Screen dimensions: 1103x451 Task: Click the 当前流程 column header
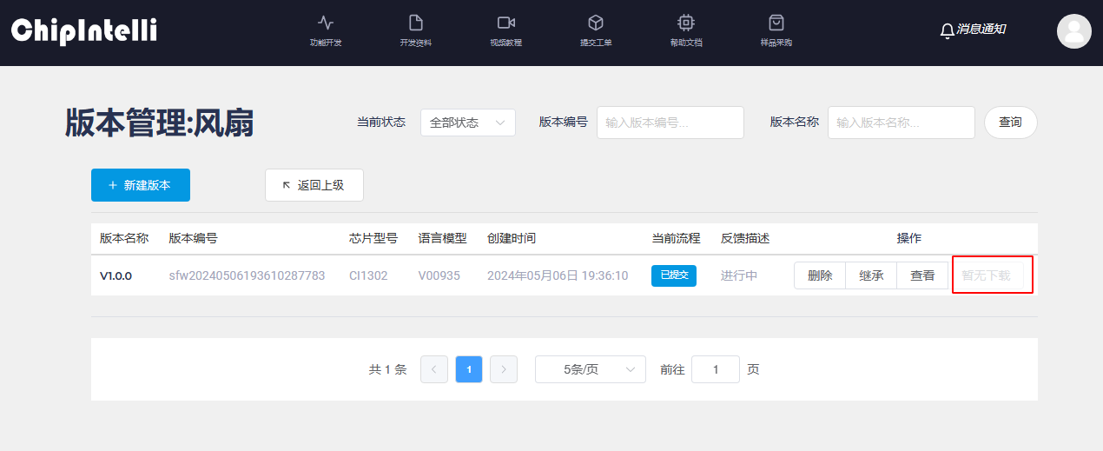click(676, 238)
